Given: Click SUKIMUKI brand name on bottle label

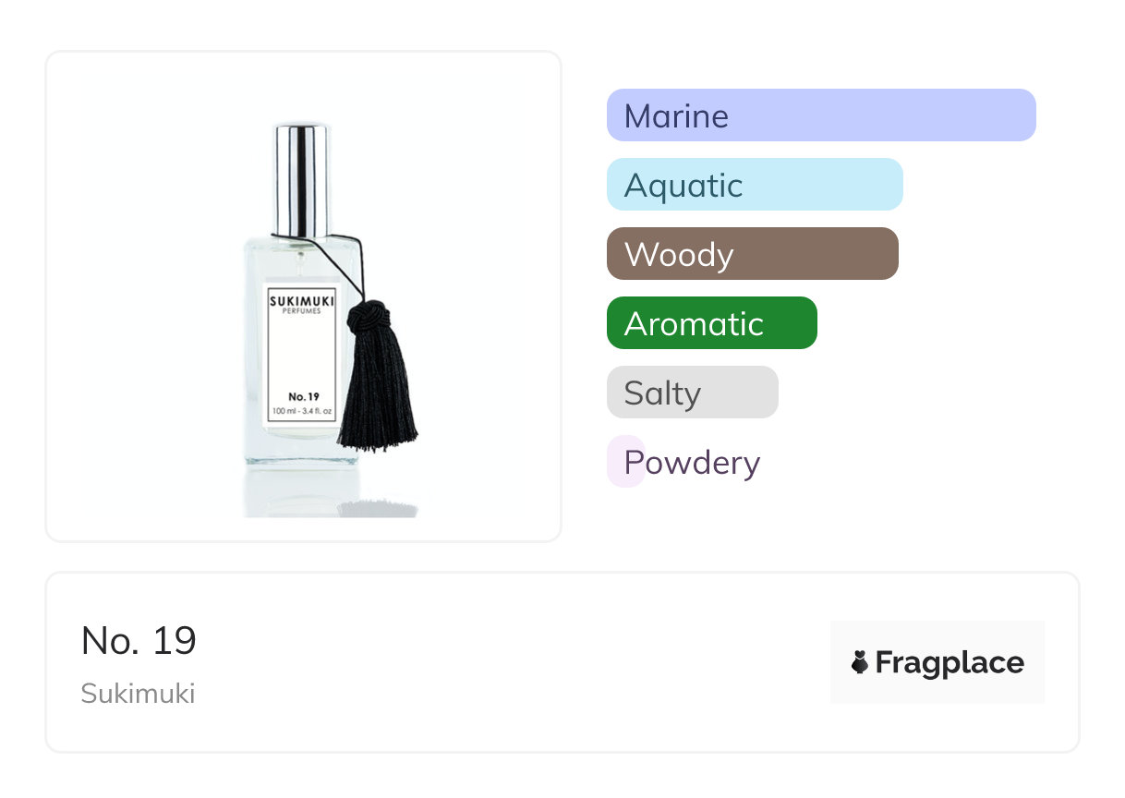Looking at the screenshot, I should [302, 300].
